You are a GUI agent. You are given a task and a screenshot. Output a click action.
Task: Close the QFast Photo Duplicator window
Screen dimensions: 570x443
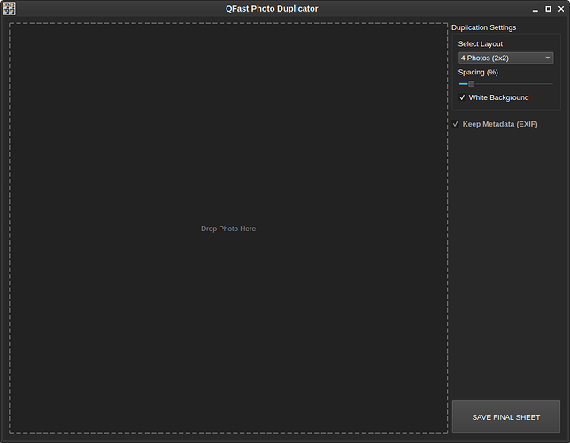pyautogui.click(x=561, y=9)
